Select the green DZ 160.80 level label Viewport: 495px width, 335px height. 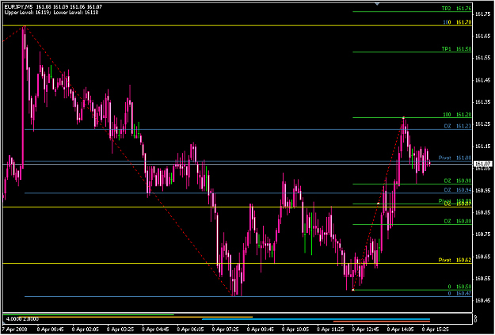pyautogui.click(x=458, y=221)
